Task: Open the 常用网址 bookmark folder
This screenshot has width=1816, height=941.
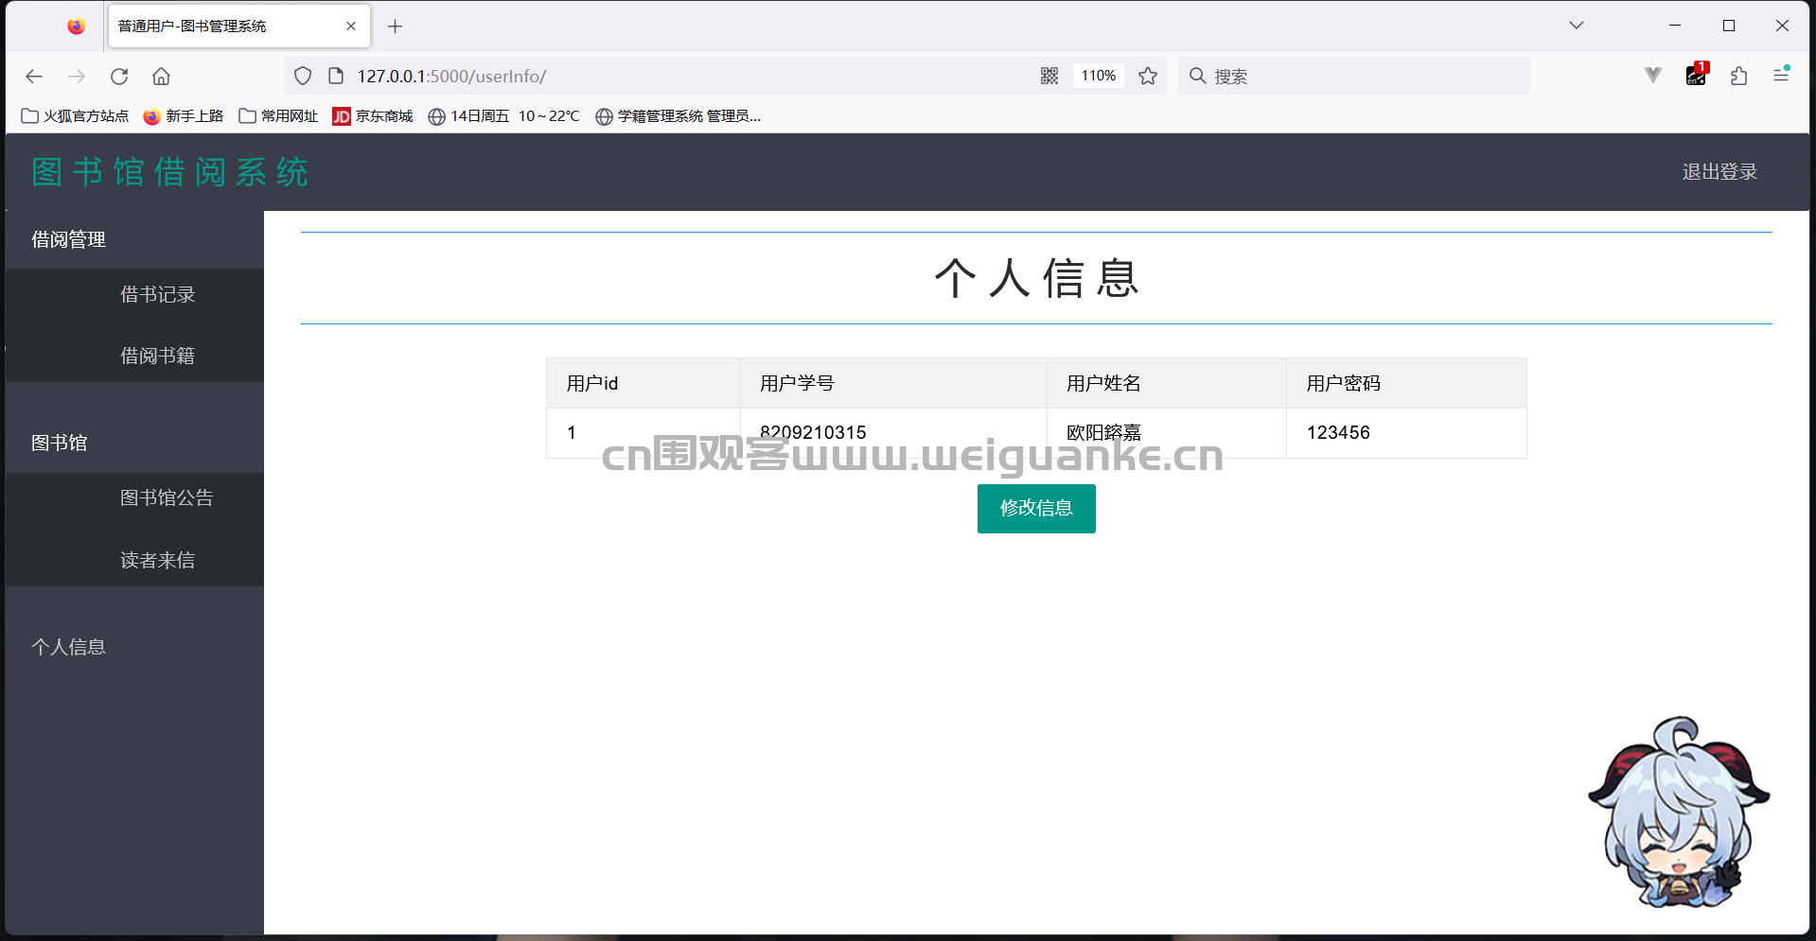Action: pyautogui.click(x=278, y=116)
